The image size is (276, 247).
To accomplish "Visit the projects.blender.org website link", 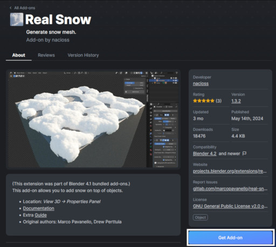I will 230,171.
